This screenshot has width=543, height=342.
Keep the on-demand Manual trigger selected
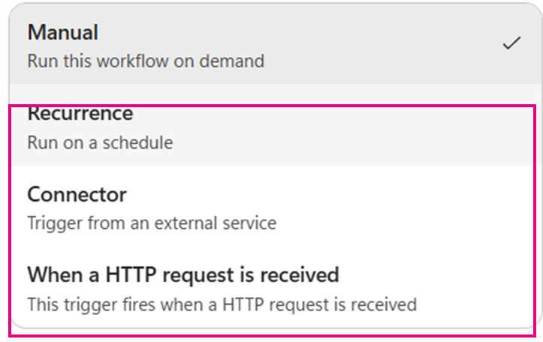tap(276, 43)
